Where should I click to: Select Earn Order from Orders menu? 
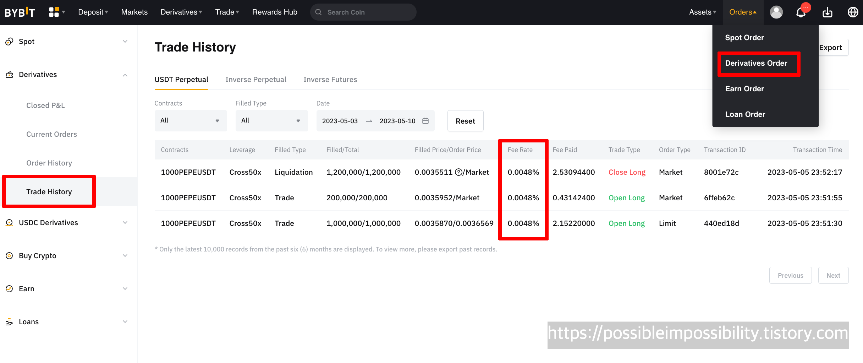tap(744, 89)
